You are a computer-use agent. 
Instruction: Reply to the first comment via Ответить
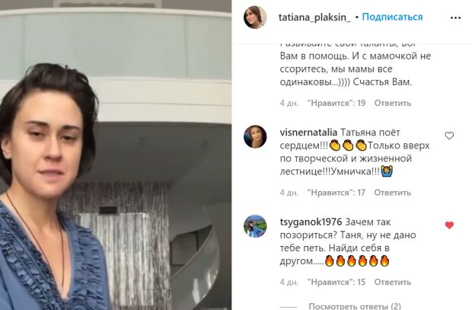(393, 103)
